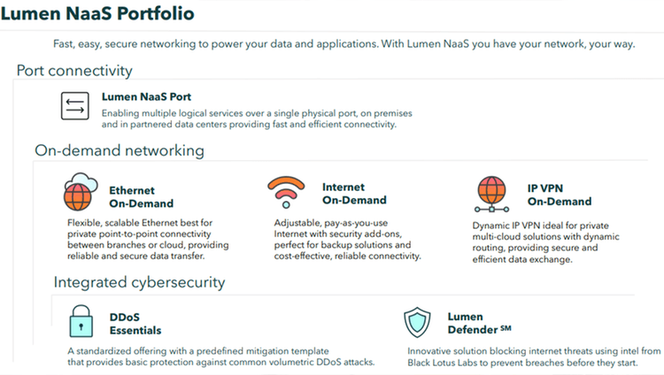
Task: Click the Ethernet On-Demand title
Action: (142, 197)
